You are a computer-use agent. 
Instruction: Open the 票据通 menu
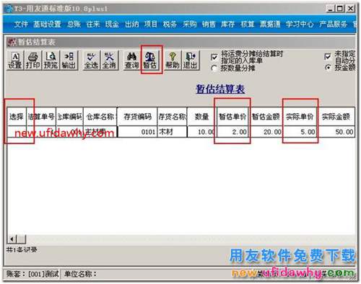(270, 24)
